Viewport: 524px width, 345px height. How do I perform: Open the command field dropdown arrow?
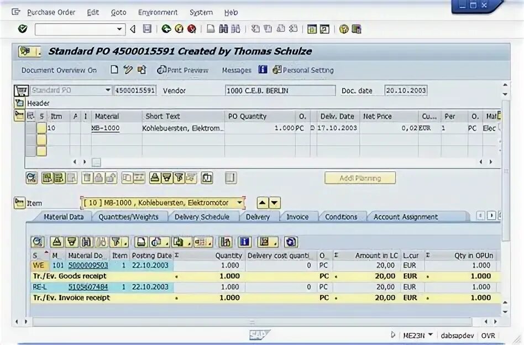pyautogui.click(x=119, y=29)
